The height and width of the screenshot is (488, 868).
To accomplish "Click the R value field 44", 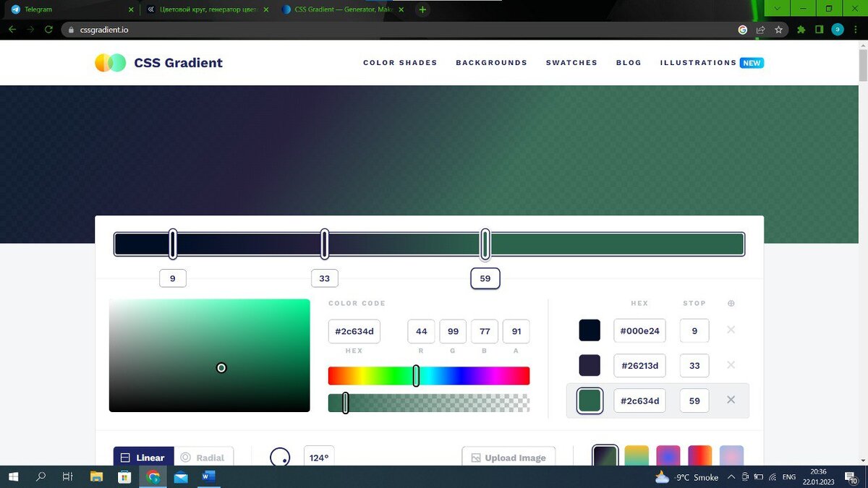I will (421, 331).
